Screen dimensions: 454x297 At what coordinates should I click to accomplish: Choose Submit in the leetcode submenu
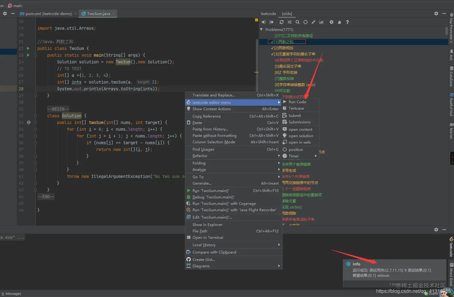tap(300, 115)
